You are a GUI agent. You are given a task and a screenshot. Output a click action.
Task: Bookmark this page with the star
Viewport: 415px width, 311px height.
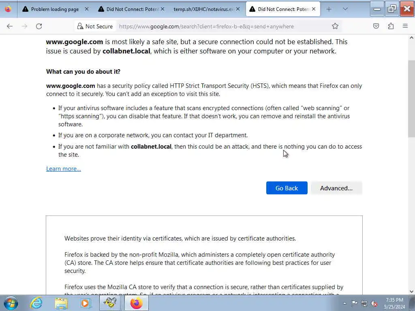(x=335, y=26)
